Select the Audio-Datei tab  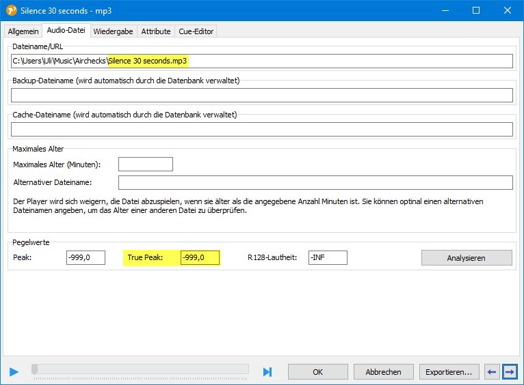point(66,30)
